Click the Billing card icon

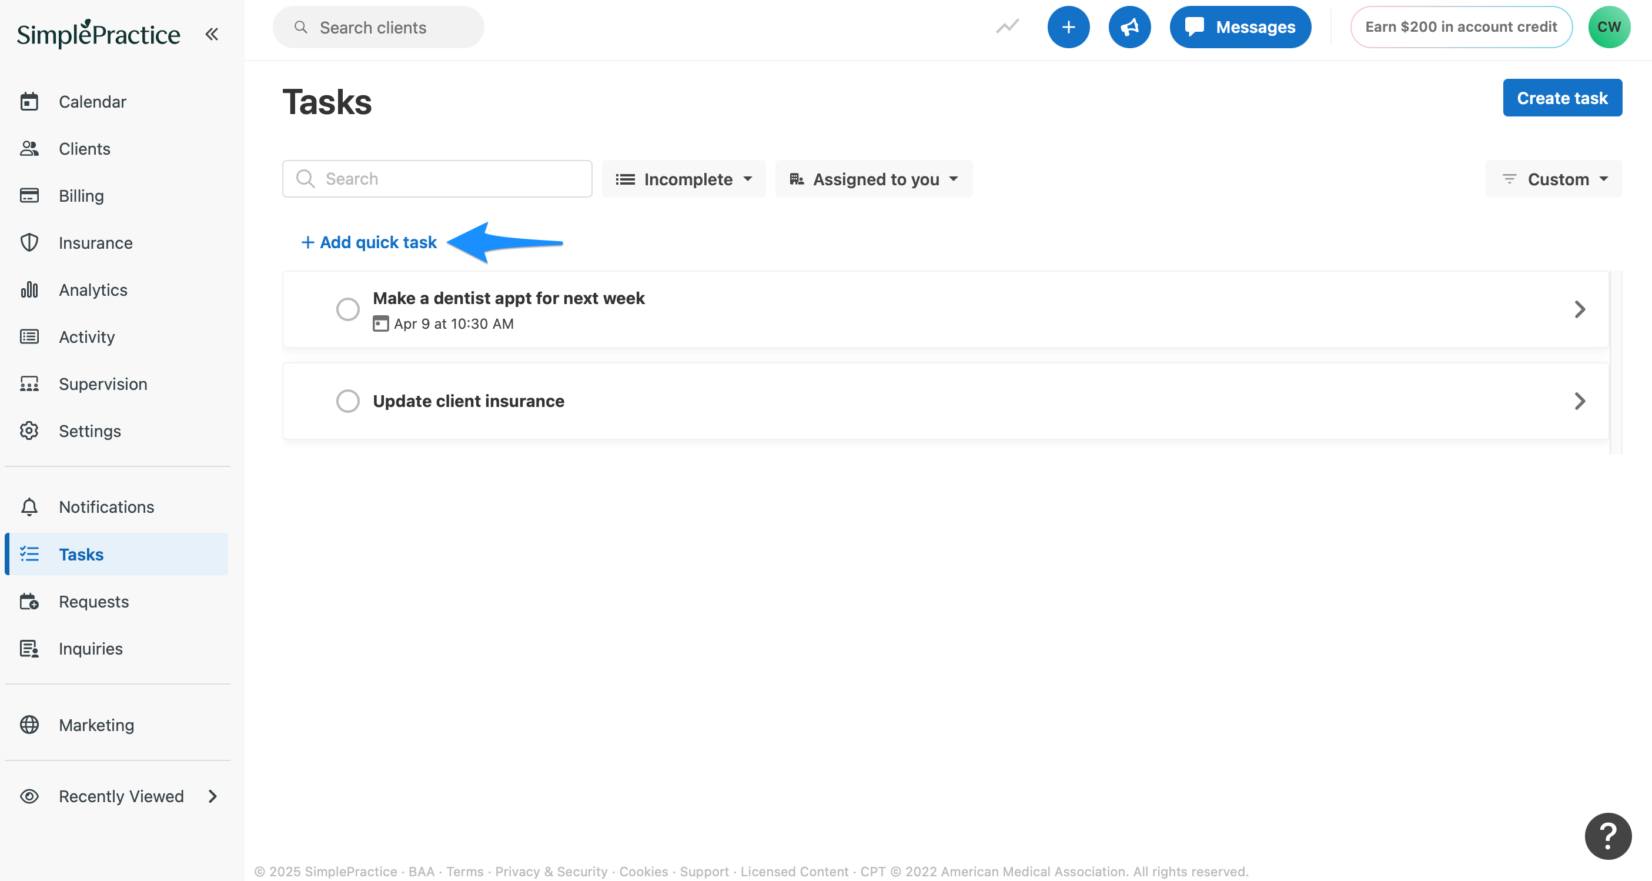click(x=29, y=195)
